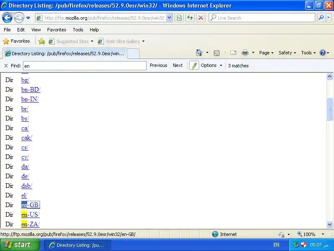This screenshot has height=251, width=334.
Task: Click the Refresh page icon
Action: [x=190, y=18]
